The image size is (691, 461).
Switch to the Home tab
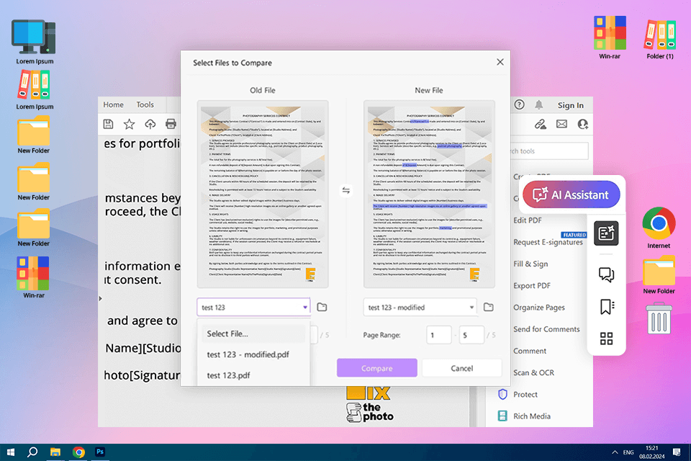pyautogui.click(x=113, y=104)
